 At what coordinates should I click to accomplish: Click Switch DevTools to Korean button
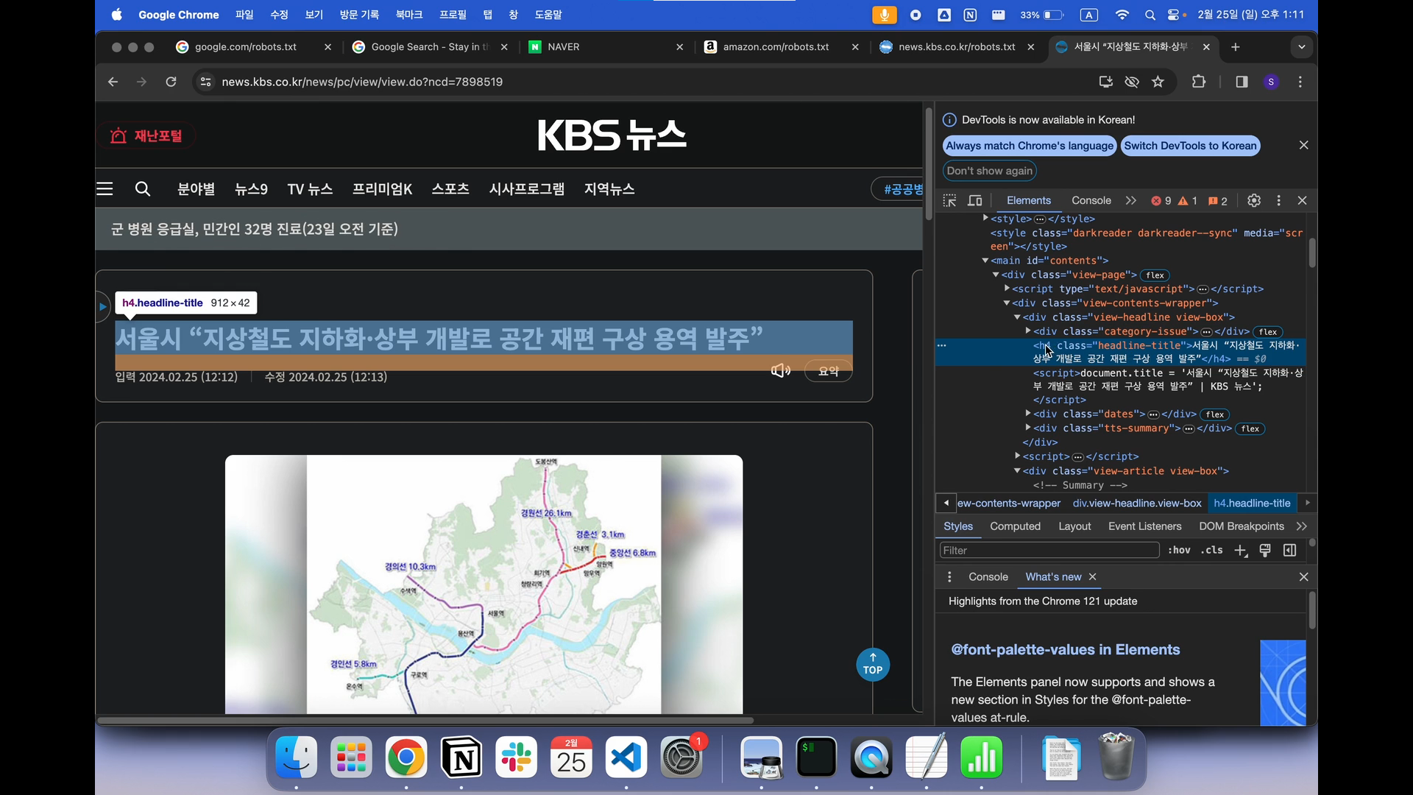coord(1190,146)
